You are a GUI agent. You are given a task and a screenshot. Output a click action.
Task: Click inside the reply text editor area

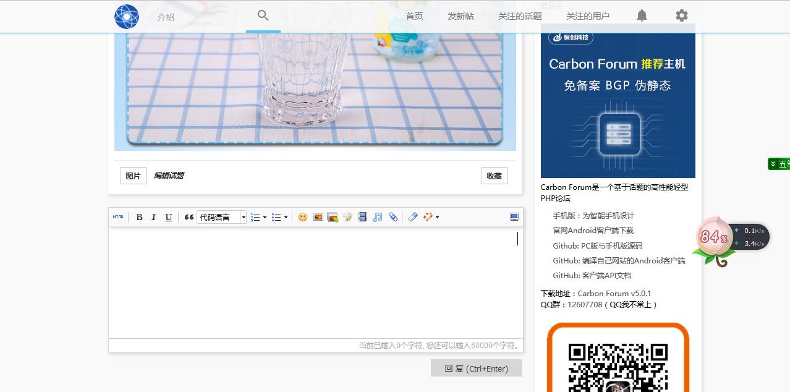(316, 283)
